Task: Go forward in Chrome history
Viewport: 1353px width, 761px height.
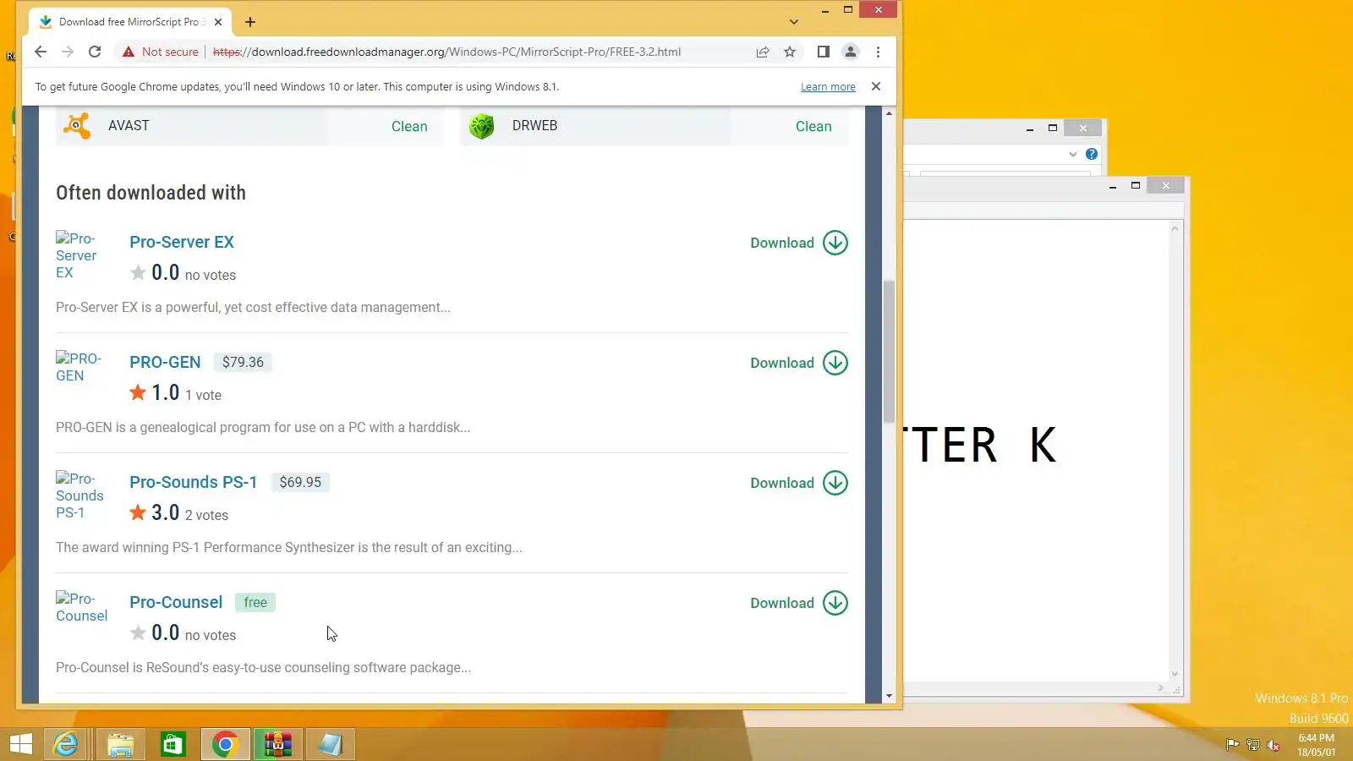Action: click(68, 52)
